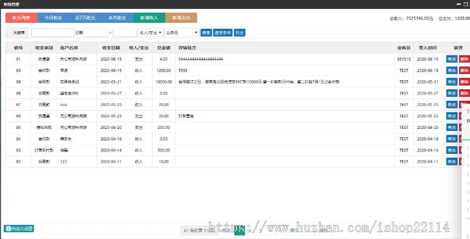470x239 pixels.
Task: Click 删除 for record 90
Action: point(465,70)
